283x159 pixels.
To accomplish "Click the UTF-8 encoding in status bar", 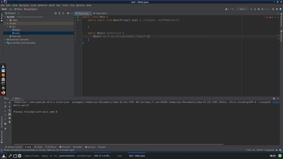I will tap(260, 150).
